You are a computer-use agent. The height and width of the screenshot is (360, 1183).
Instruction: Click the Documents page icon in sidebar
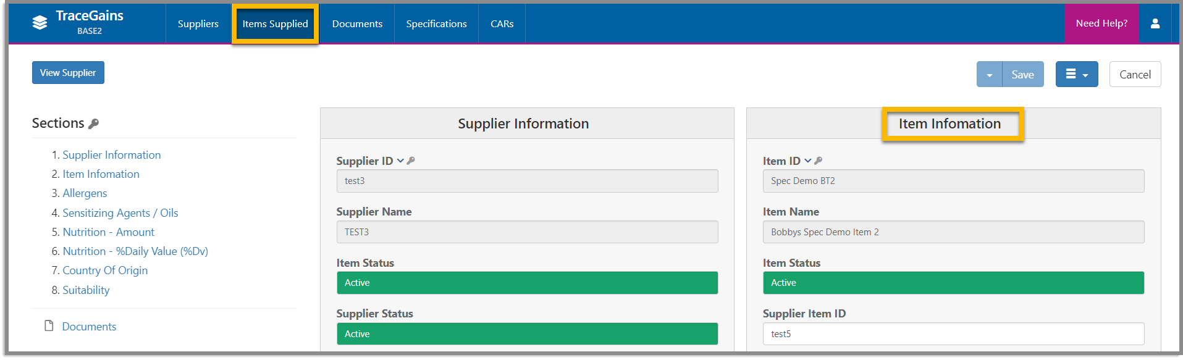[49, 325]
